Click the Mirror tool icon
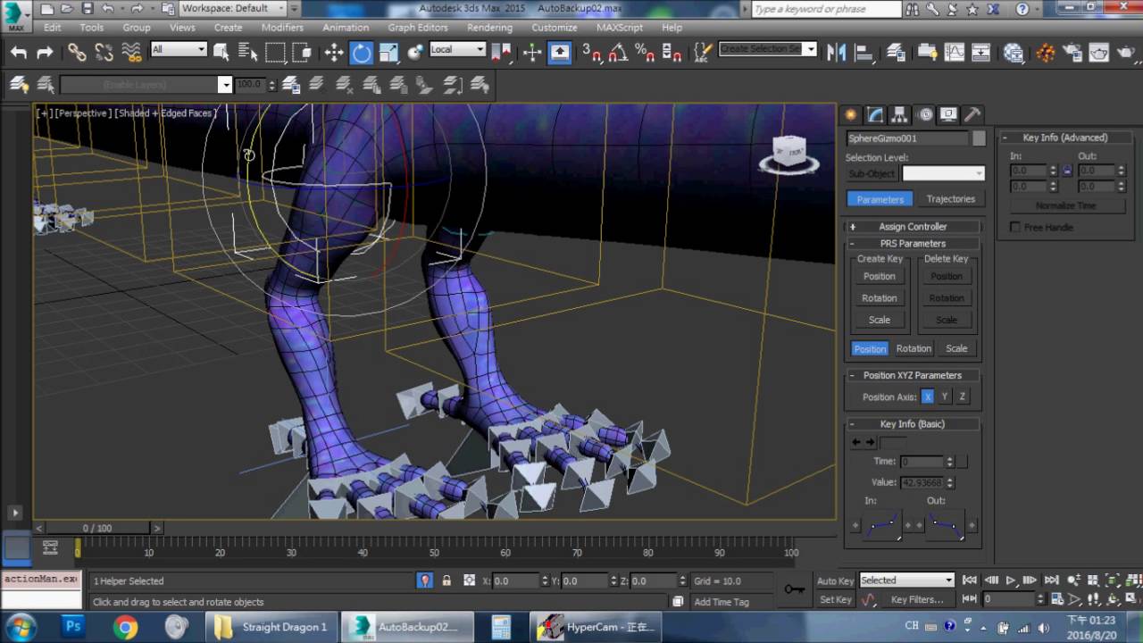The width and height of the screenshot is (1143, 643). coord(837,52)
